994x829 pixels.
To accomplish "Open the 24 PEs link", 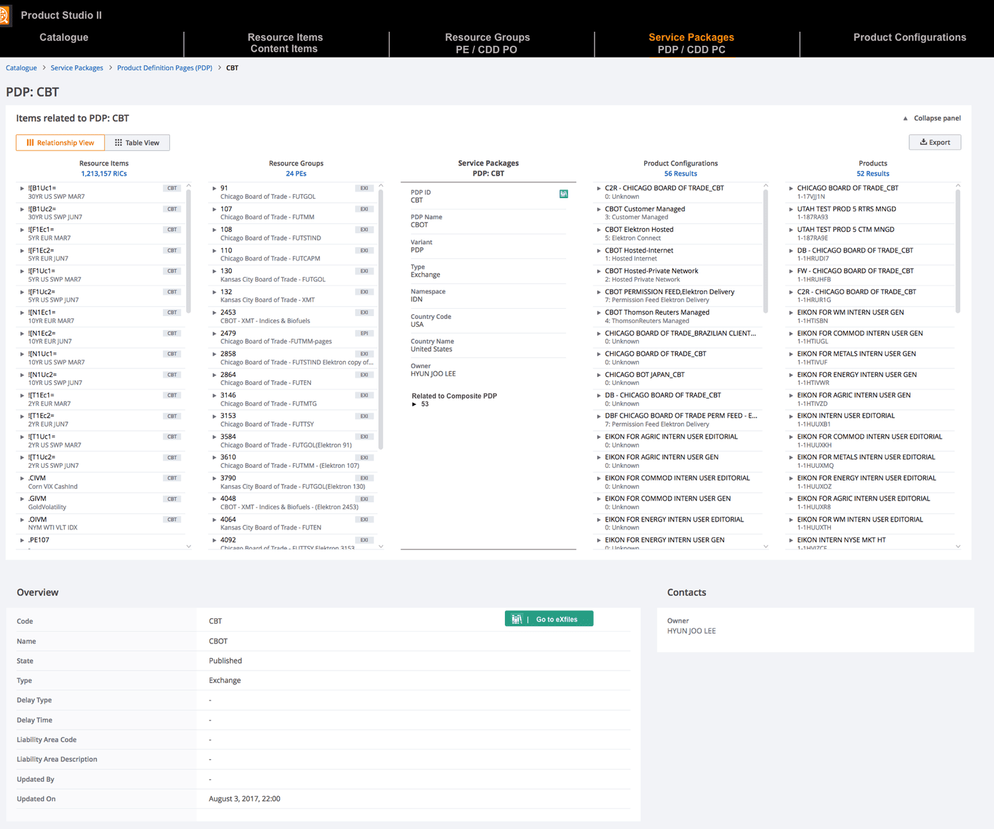I will pos(296,174).
